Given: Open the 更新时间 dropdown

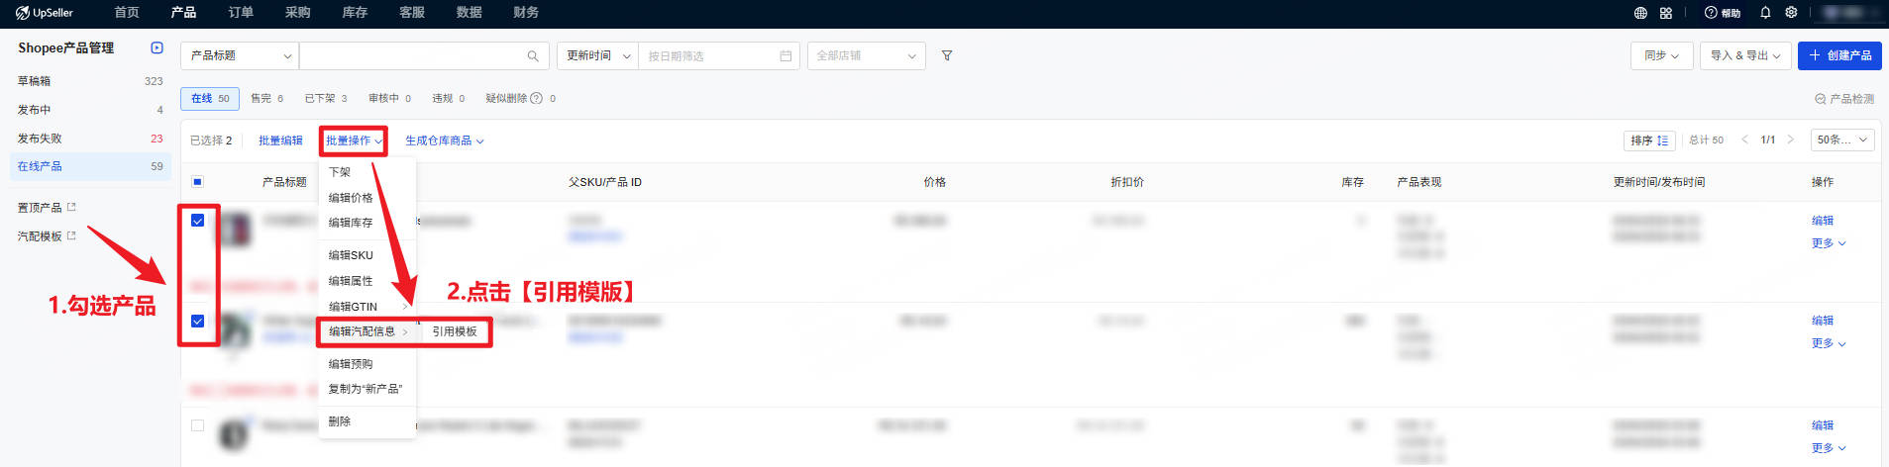Looking at the screenshot, I should (598, 56).
